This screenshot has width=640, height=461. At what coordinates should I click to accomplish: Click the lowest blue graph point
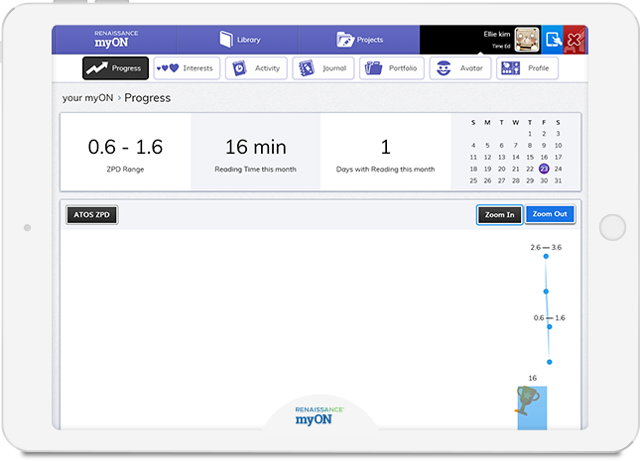tap(550, 362)
